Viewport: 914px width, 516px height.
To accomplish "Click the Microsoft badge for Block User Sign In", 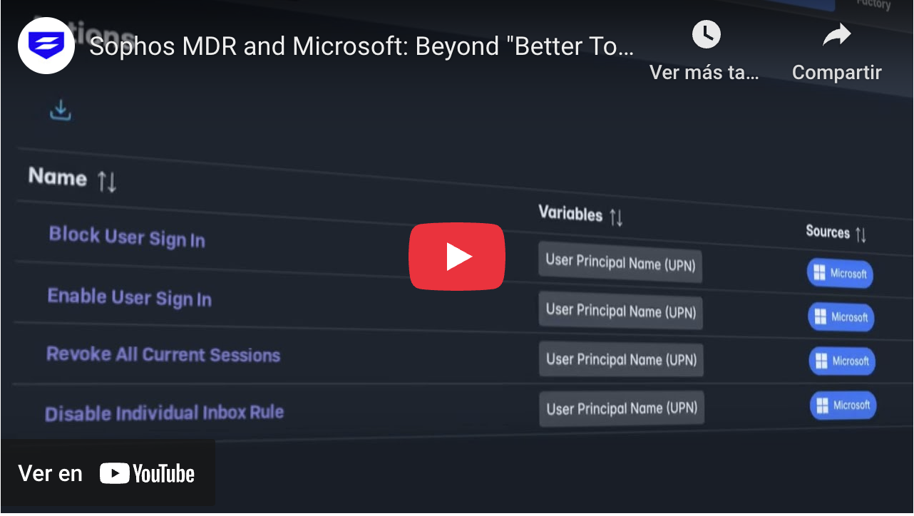I will pos(840,274).
